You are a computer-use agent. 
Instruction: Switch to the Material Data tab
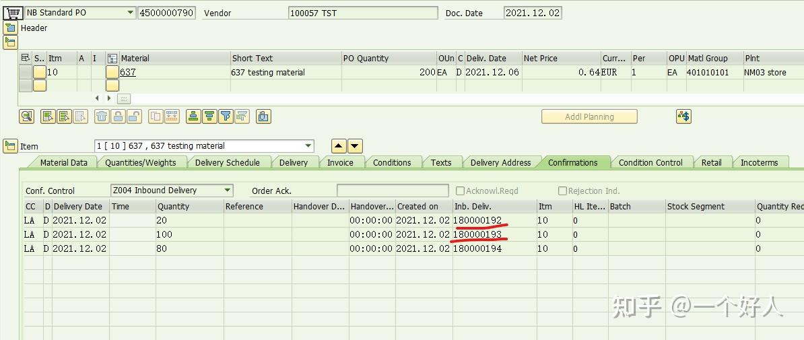(x=64, y=162)
